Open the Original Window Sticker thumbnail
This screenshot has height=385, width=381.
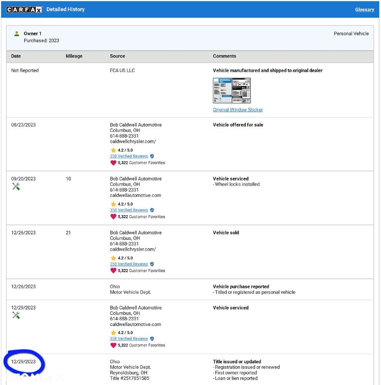(232, 90)
